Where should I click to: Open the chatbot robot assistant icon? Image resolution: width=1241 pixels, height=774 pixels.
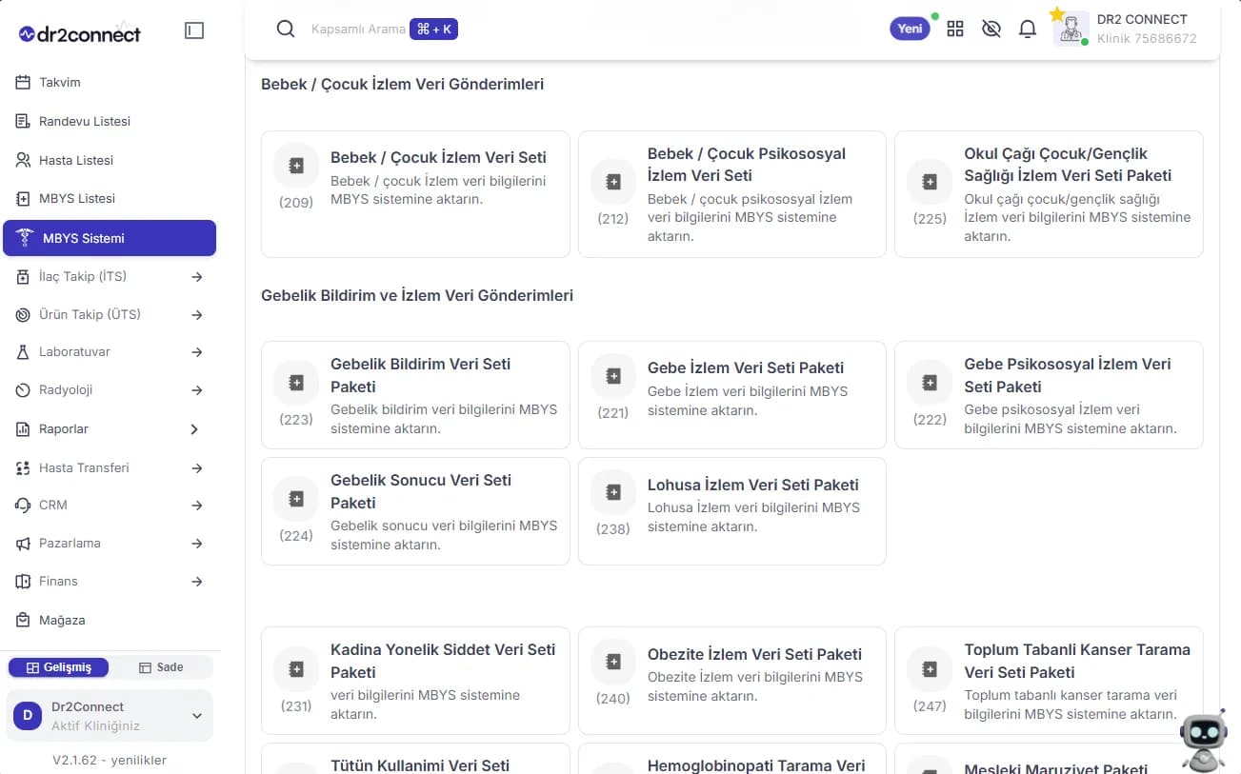pos(1204,740)
